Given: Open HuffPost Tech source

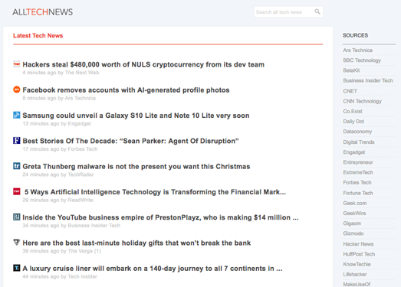Looking at the screenshot, I should (359, 254).
